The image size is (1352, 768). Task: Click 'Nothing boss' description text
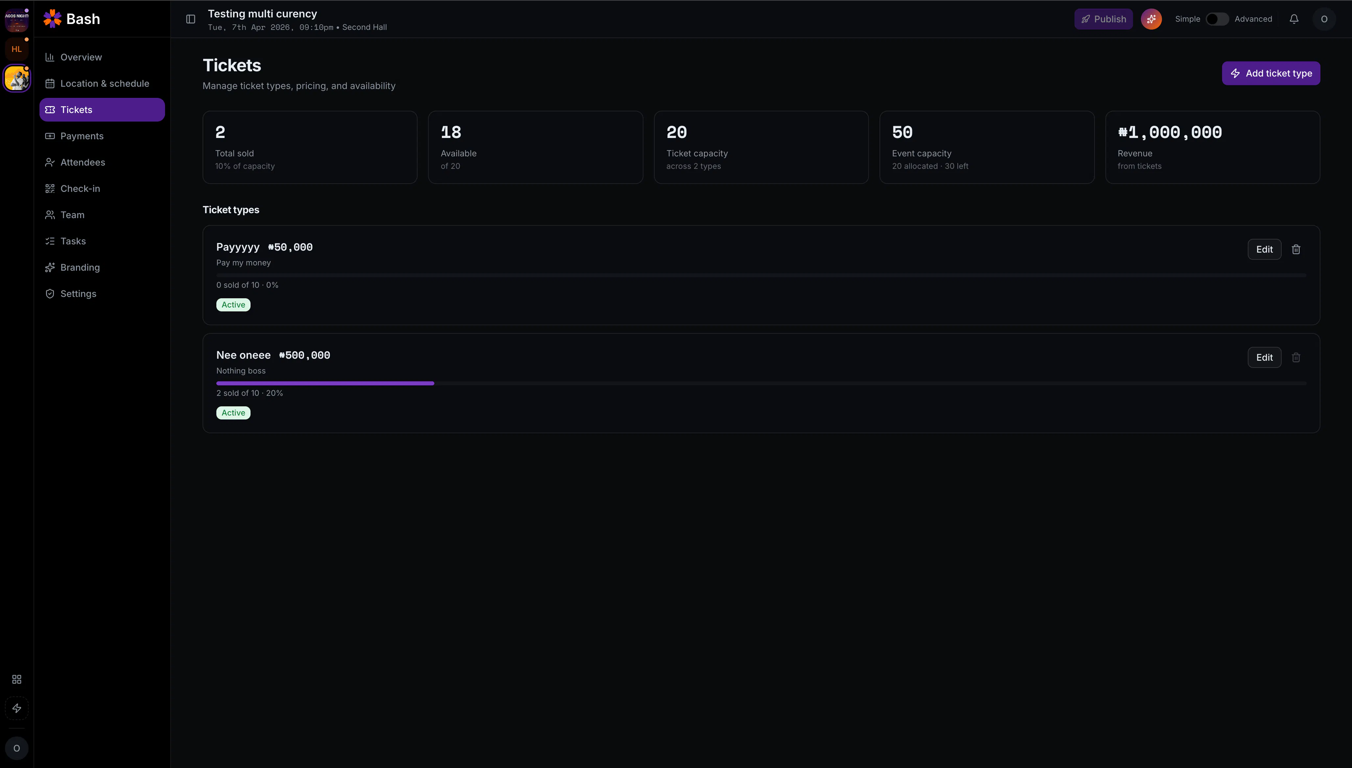click(241, 371)
